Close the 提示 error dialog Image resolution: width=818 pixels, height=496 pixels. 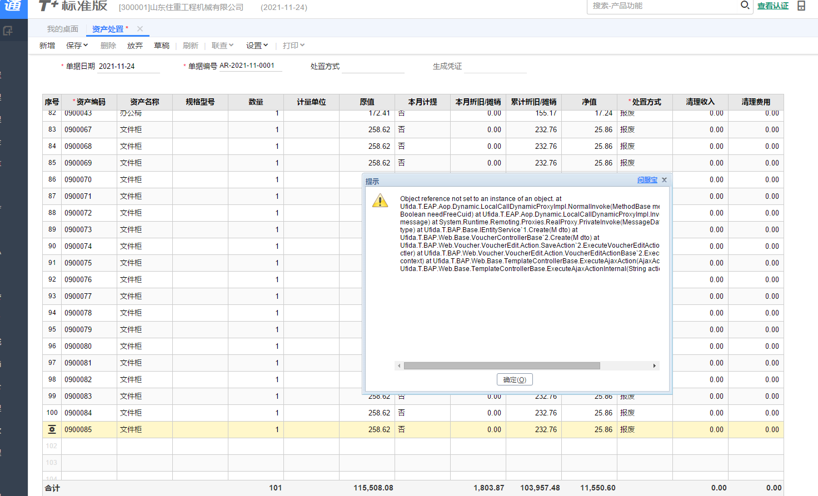664,180
